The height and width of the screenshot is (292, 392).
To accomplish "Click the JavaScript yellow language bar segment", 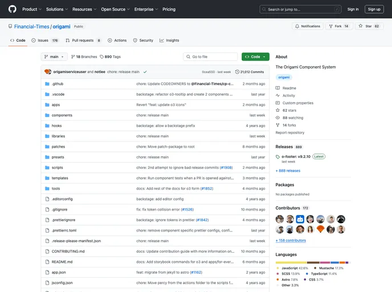I will (x=291, y=262).
